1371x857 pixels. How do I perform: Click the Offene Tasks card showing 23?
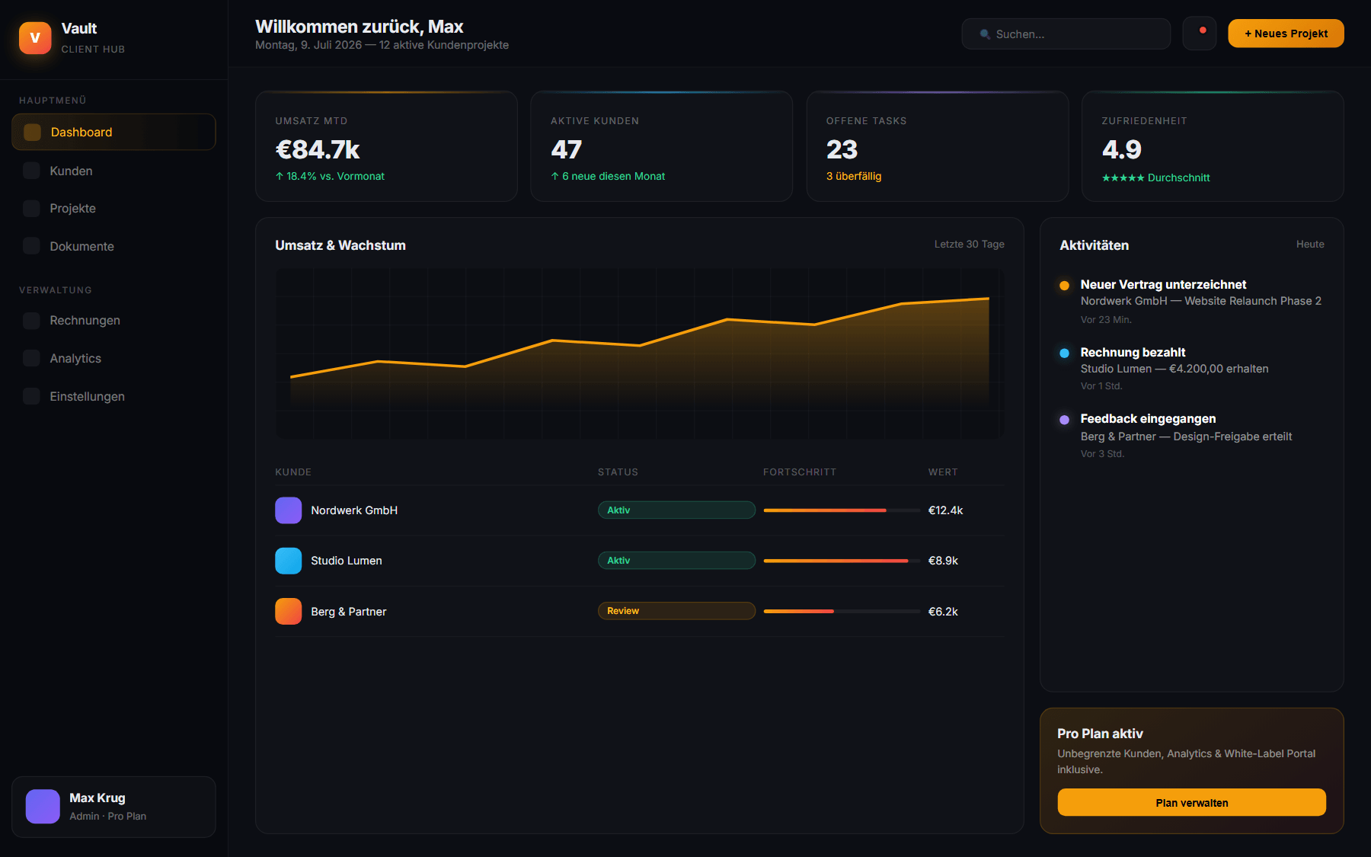point(937,146)
